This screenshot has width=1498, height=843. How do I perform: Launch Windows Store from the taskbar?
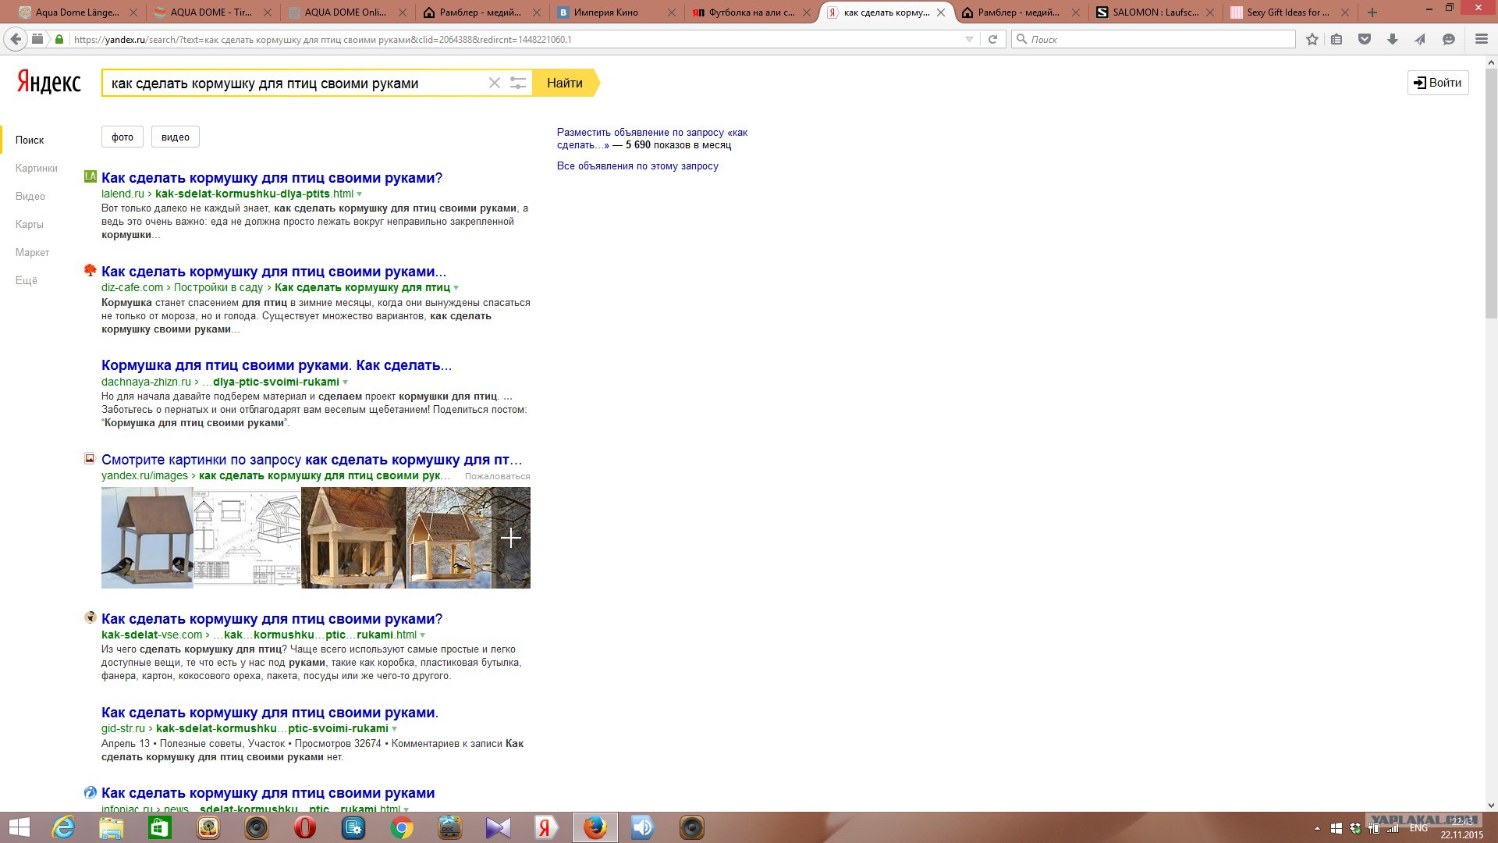coord(160,827)
